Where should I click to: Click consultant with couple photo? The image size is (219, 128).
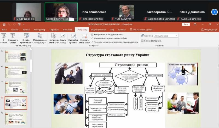click(x=183, y=103)
